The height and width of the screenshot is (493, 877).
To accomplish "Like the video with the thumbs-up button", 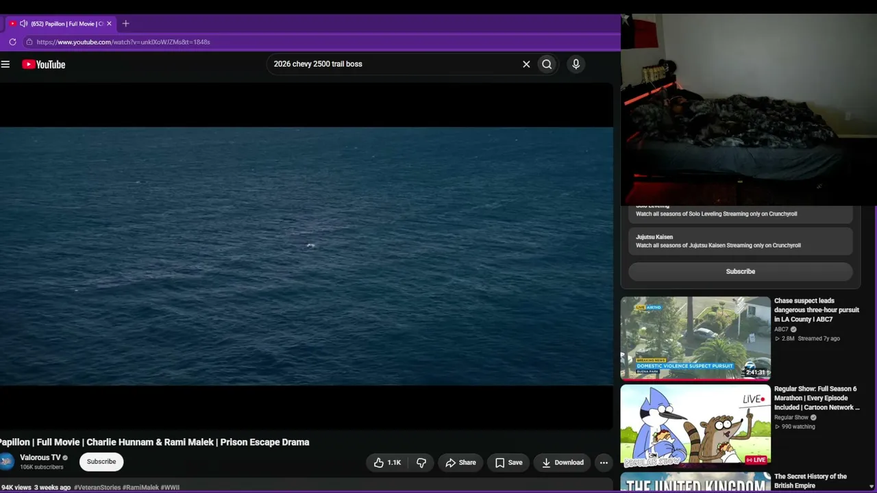I will tap(387, 463).
